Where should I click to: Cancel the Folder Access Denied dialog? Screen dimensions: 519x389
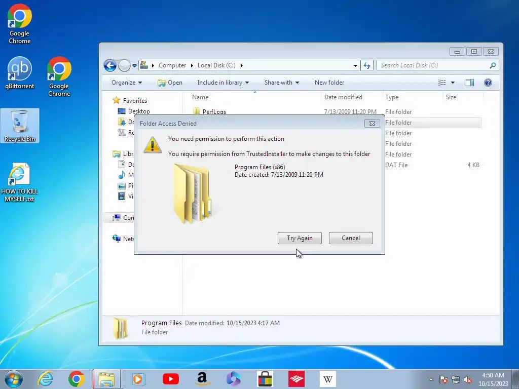click(x=351, y=238)
